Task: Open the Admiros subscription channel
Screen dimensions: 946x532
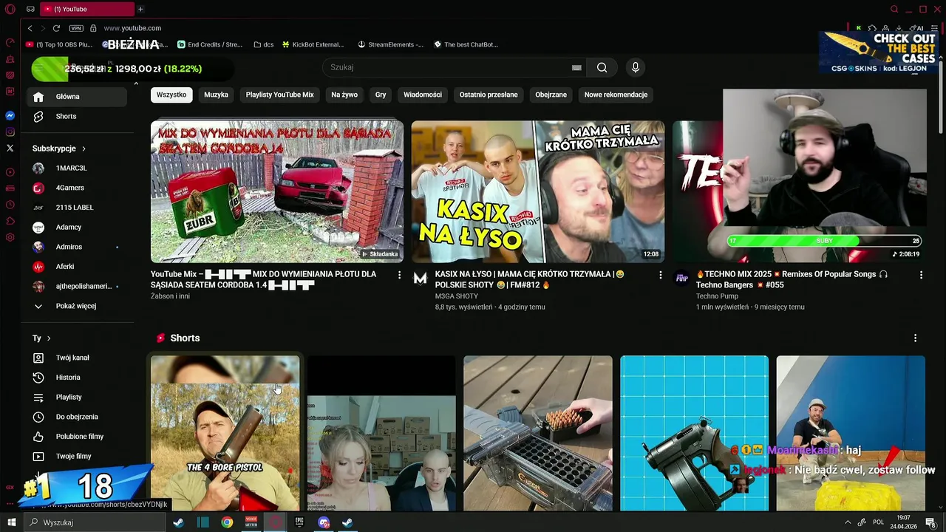Action: coord(78,247)
